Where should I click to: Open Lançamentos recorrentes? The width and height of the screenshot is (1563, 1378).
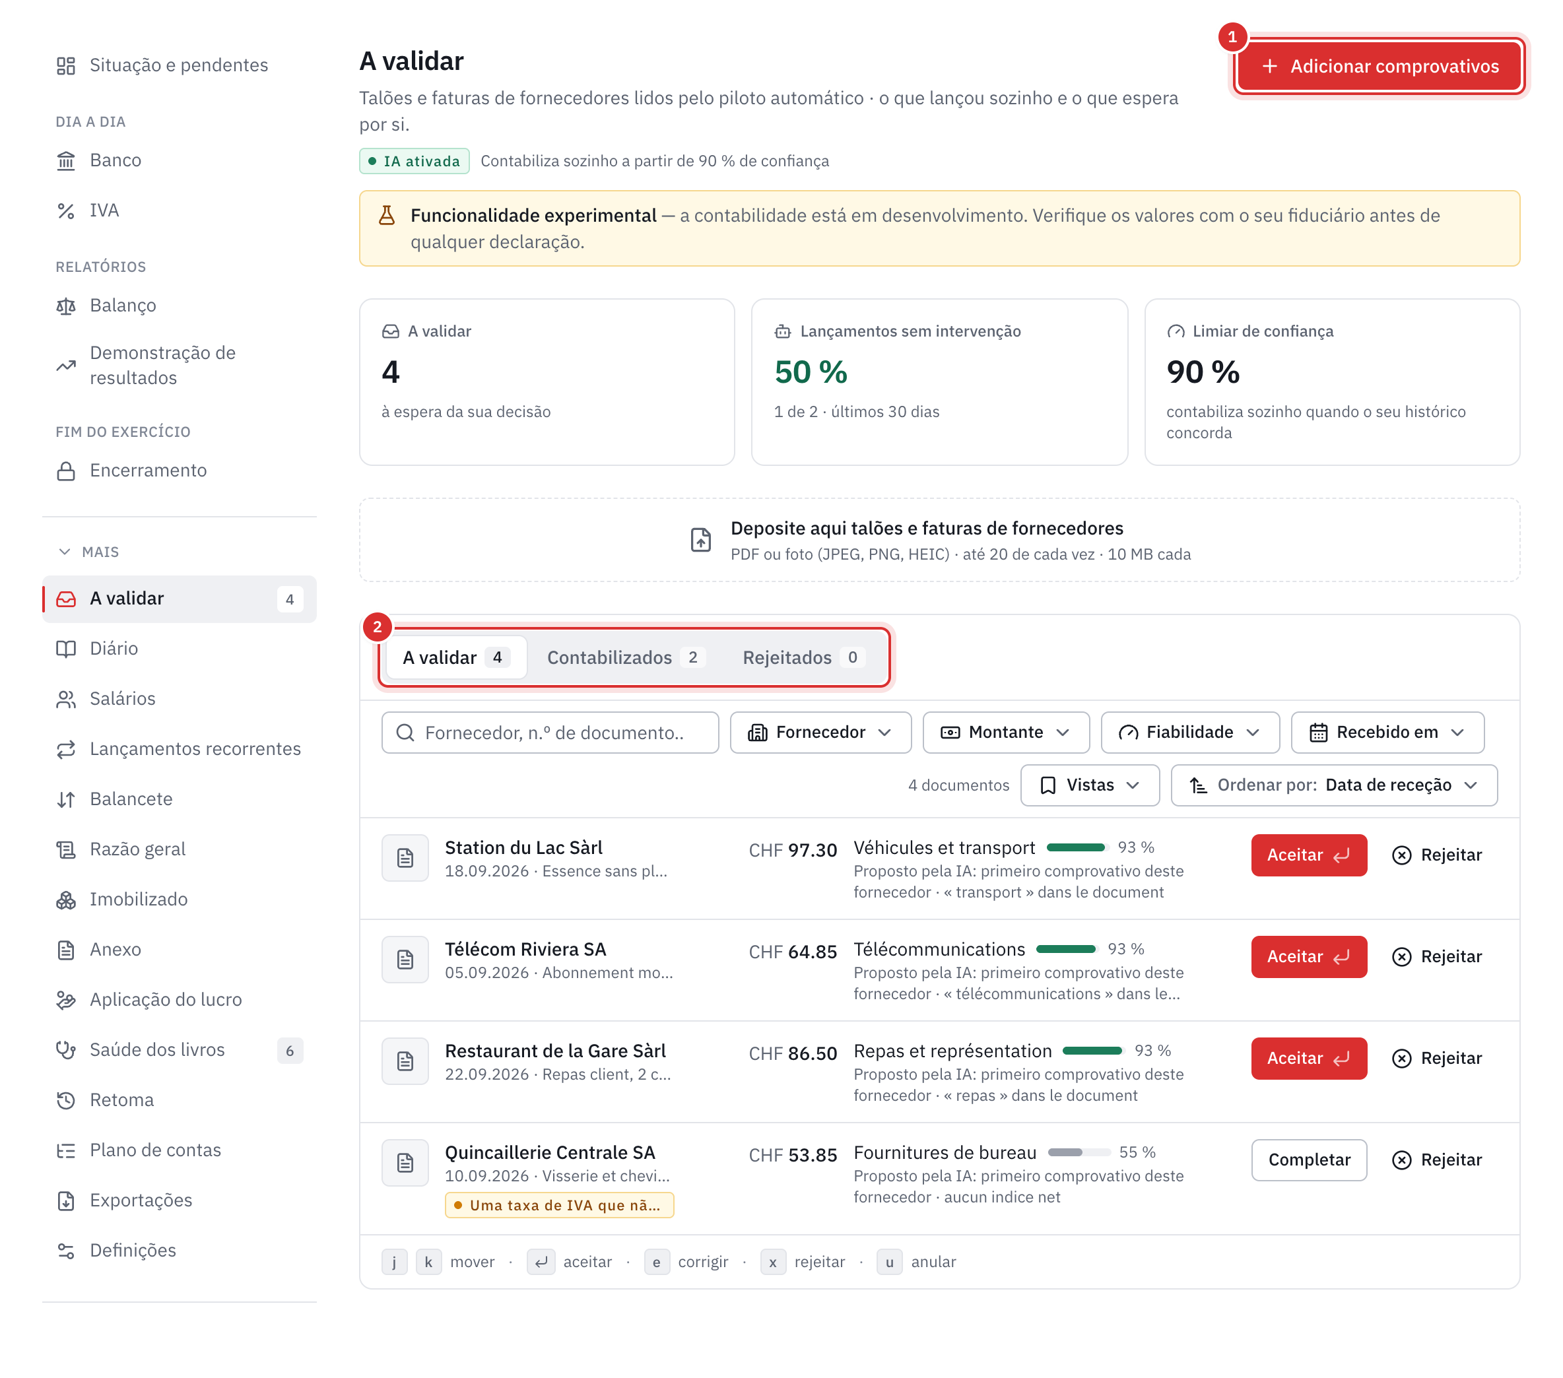pos(179,748)
